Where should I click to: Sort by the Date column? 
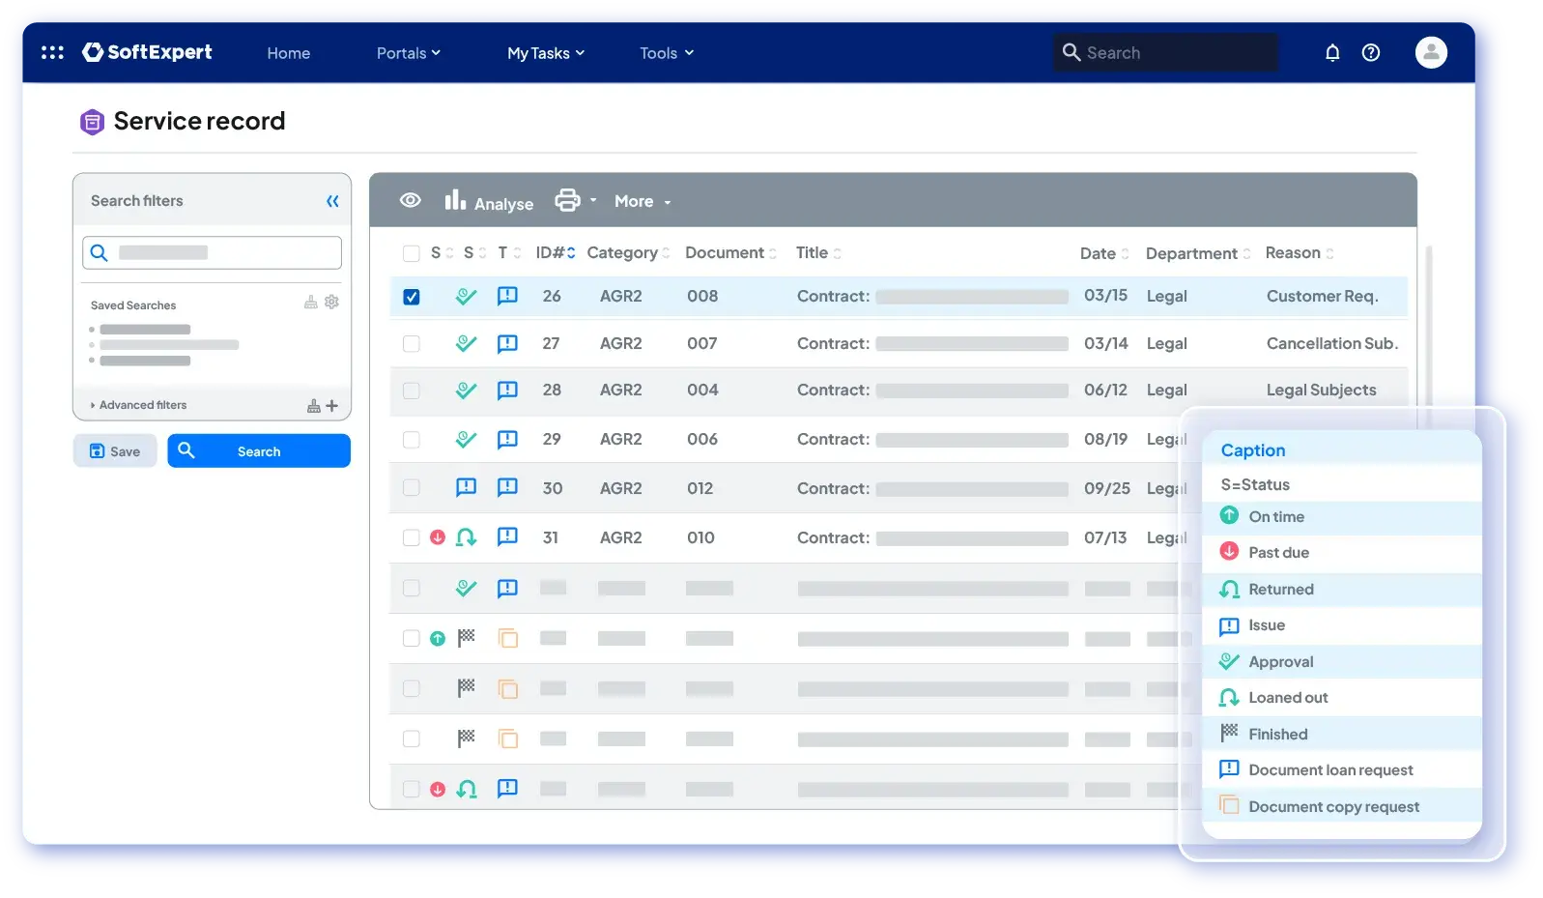click(x=1104, y=253)
